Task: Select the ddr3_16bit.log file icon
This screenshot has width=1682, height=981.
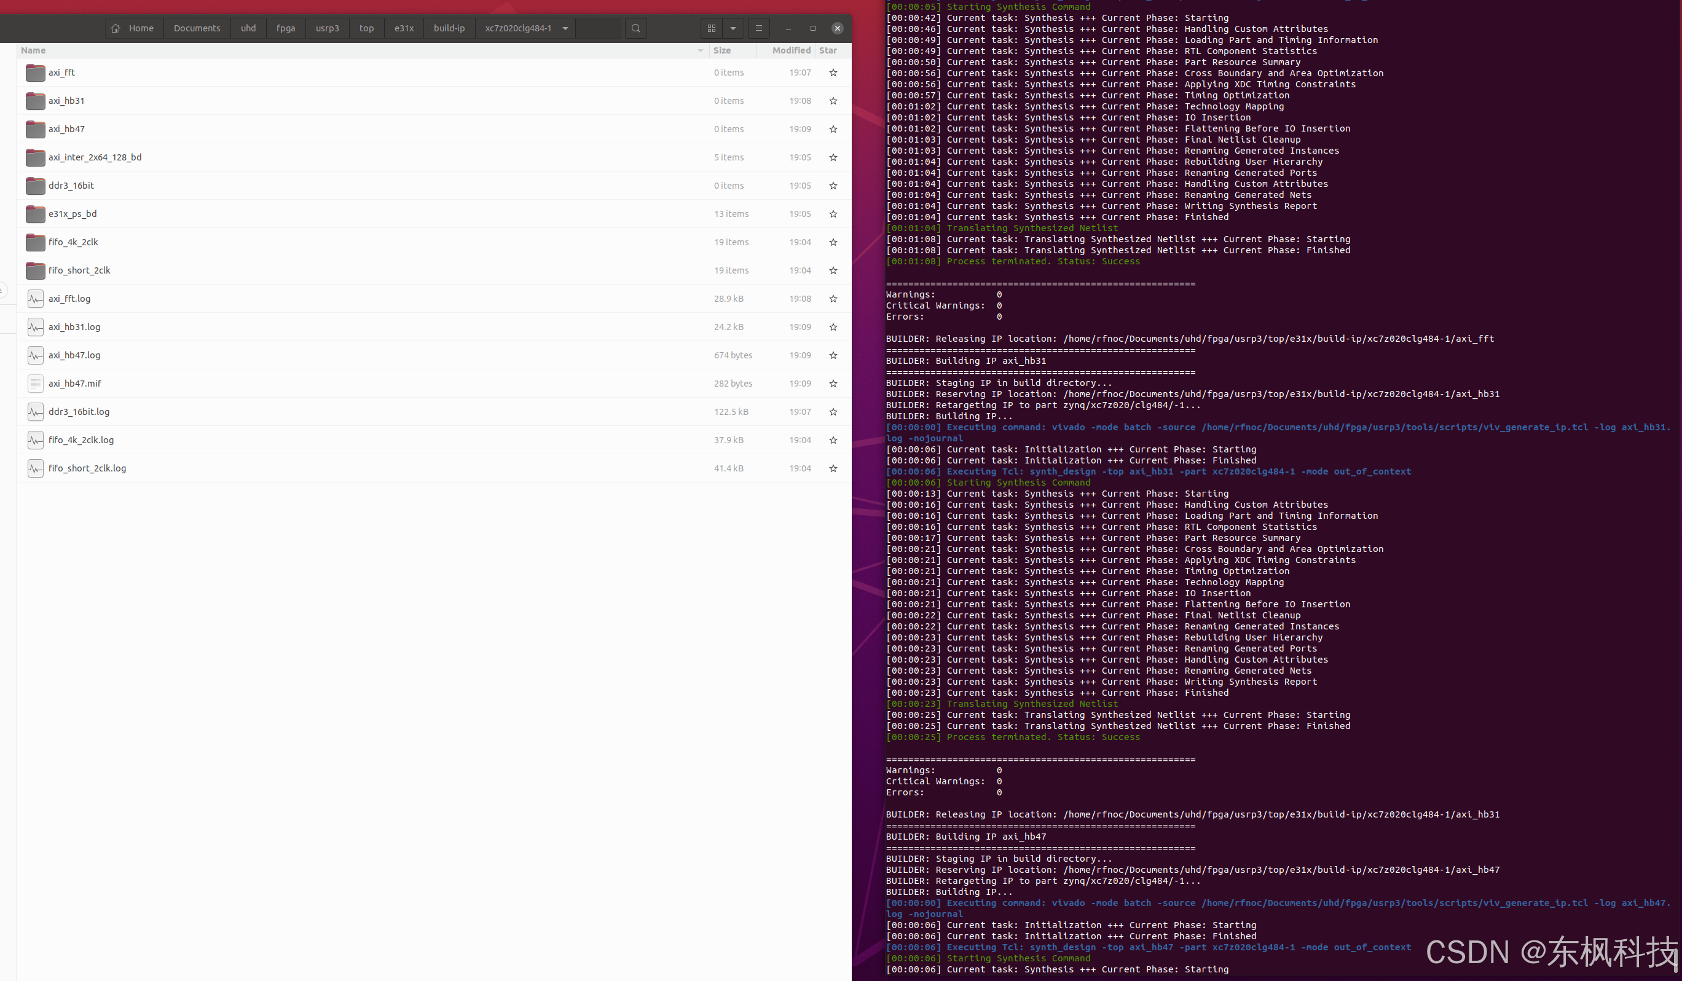Action: pyautogui.click(x=34, y=411)
